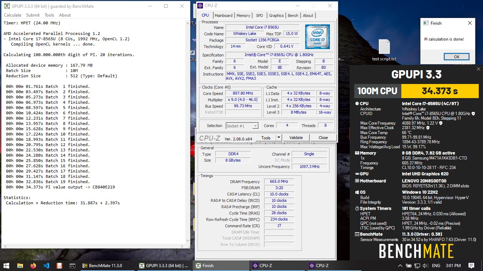Click the BenchMate section icon beside 11.3.0
Image resolution: width=483 pixels, height=271 pixels.
point(357,234)
